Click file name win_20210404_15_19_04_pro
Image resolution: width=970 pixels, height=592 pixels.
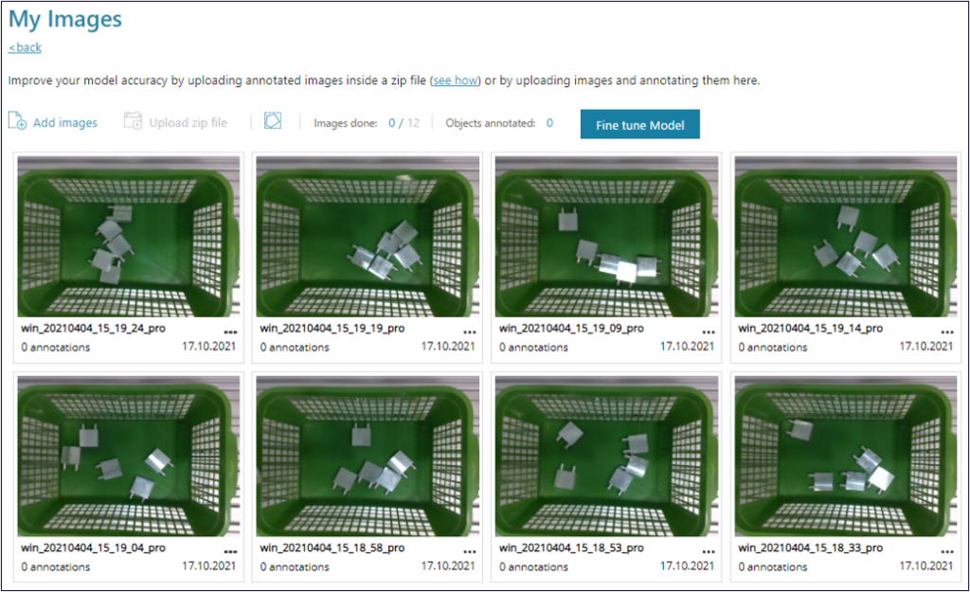click(x=94, y=548)
